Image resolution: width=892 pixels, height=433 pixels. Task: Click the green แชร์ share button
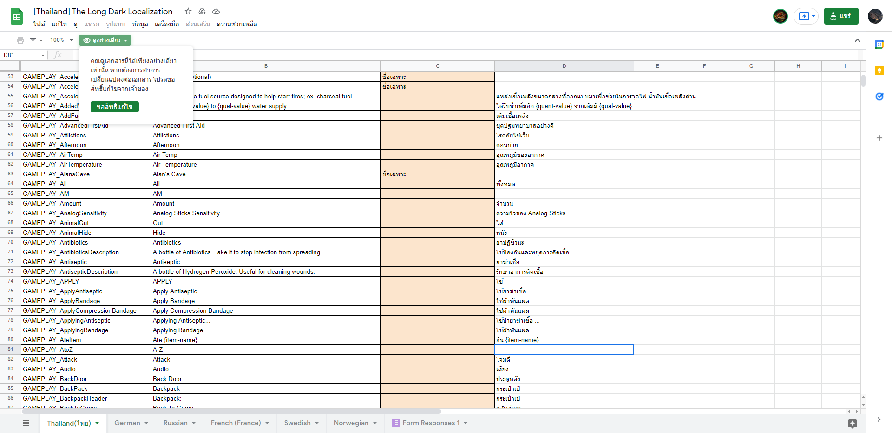click(841, 16)
